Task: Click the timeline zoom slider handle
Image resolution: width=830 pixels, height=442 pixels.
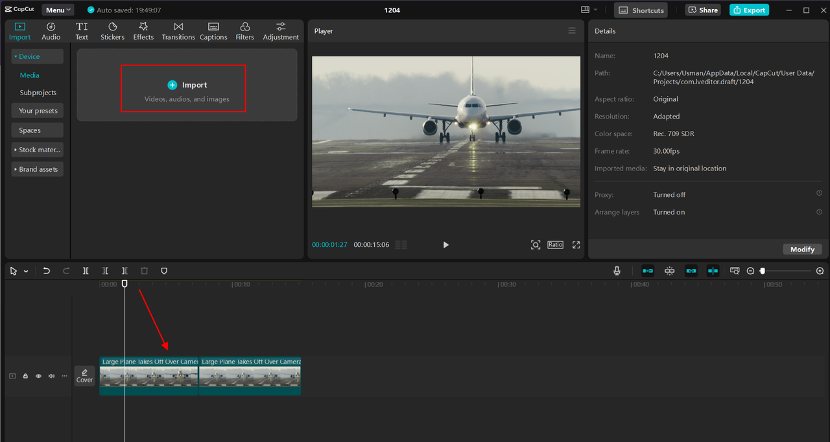Action: [x=763, y=271]
